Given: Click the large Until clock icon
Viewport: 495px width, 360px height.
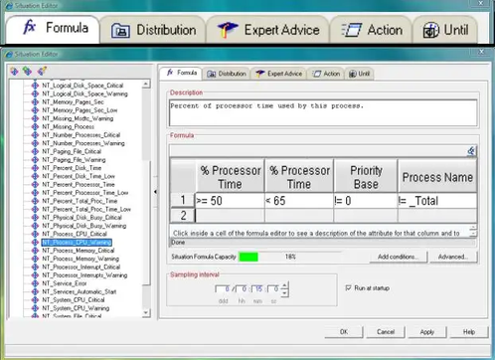Looking at the screenshot, I should (x=430, y=30).
